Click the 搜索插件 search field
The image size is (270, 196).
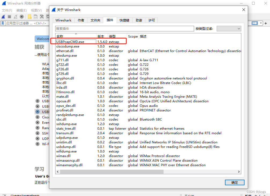pos(125,29)
